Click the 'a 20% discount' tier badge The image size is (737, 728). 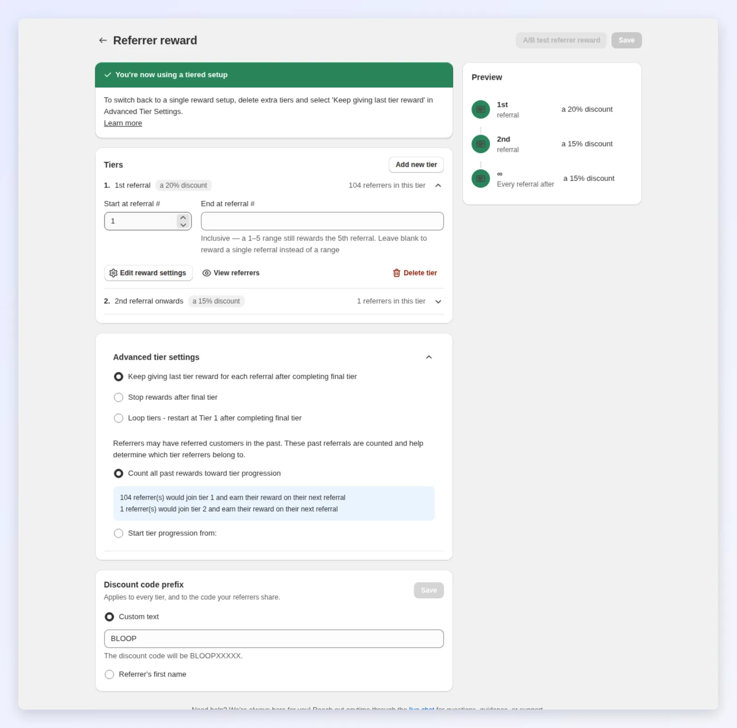[183, 186]
